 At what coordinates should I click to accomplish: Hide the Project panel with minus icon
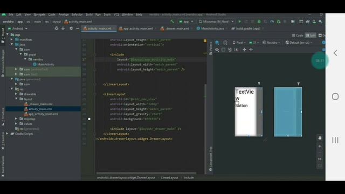[78, 29]
